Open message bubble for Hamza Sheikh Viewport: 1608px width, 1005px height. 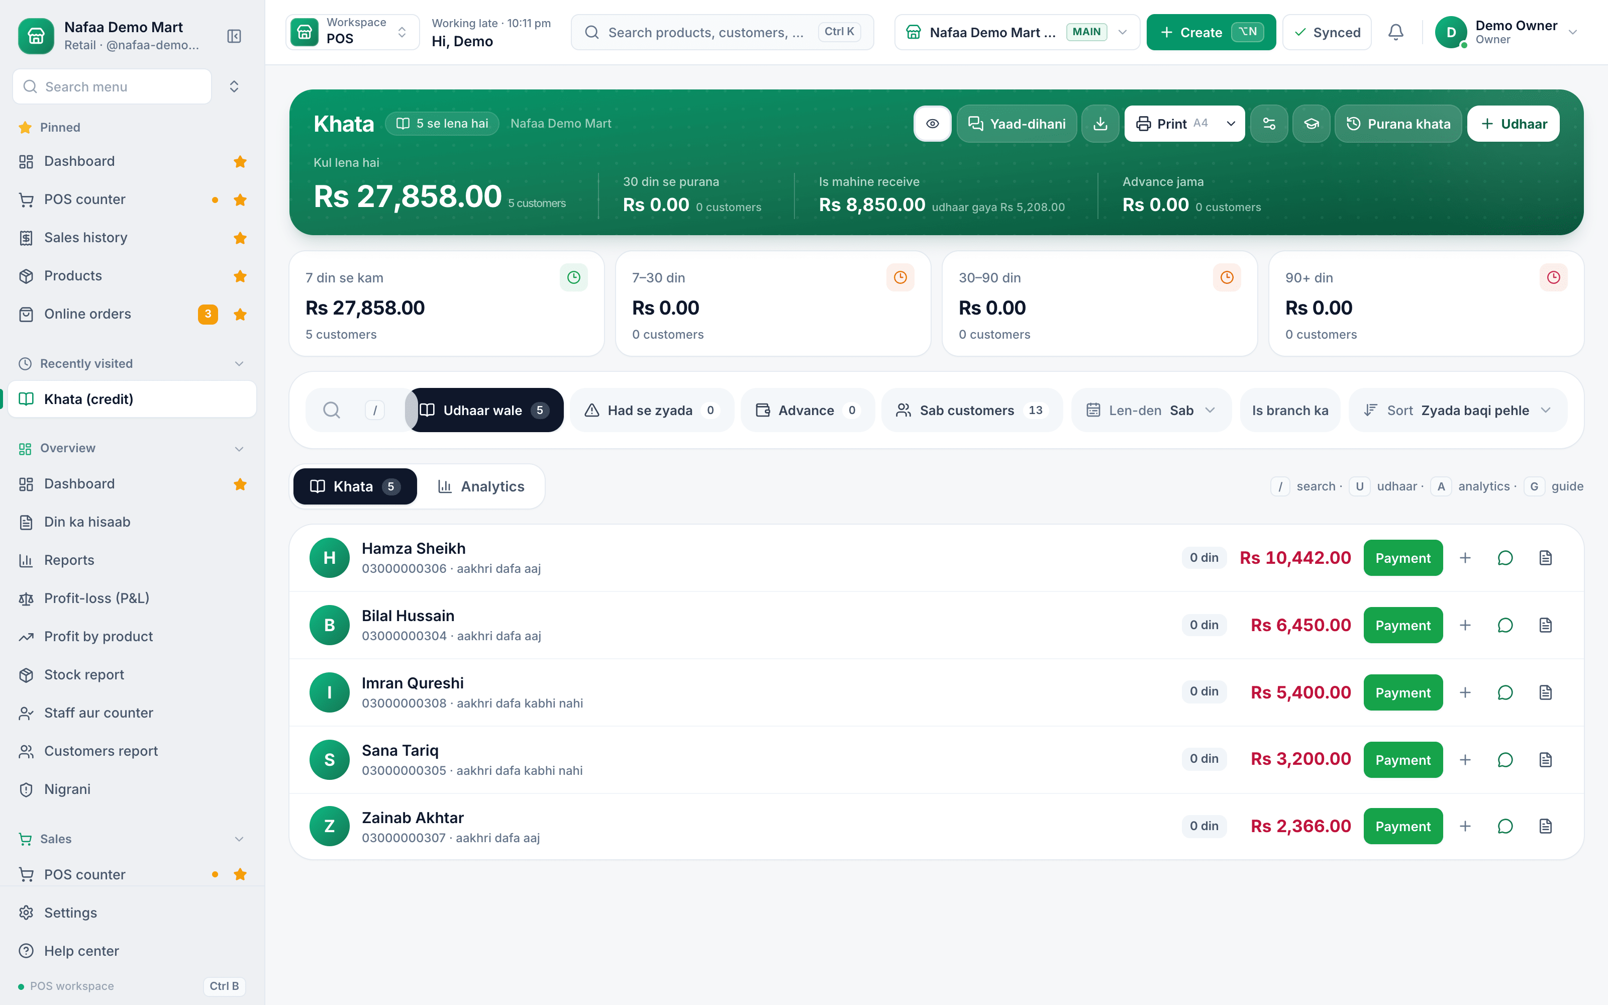click(1505, 558)
